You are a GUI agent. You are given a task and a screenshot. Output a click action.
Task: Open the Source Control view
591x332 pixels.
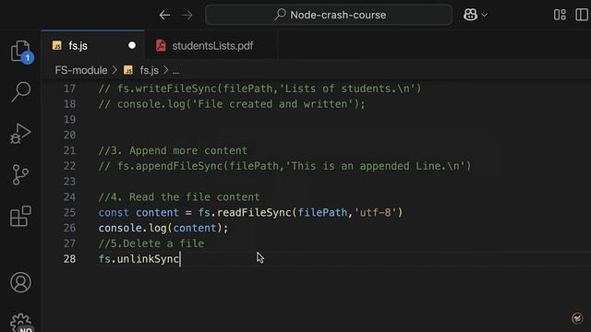[x=20, y=174]
